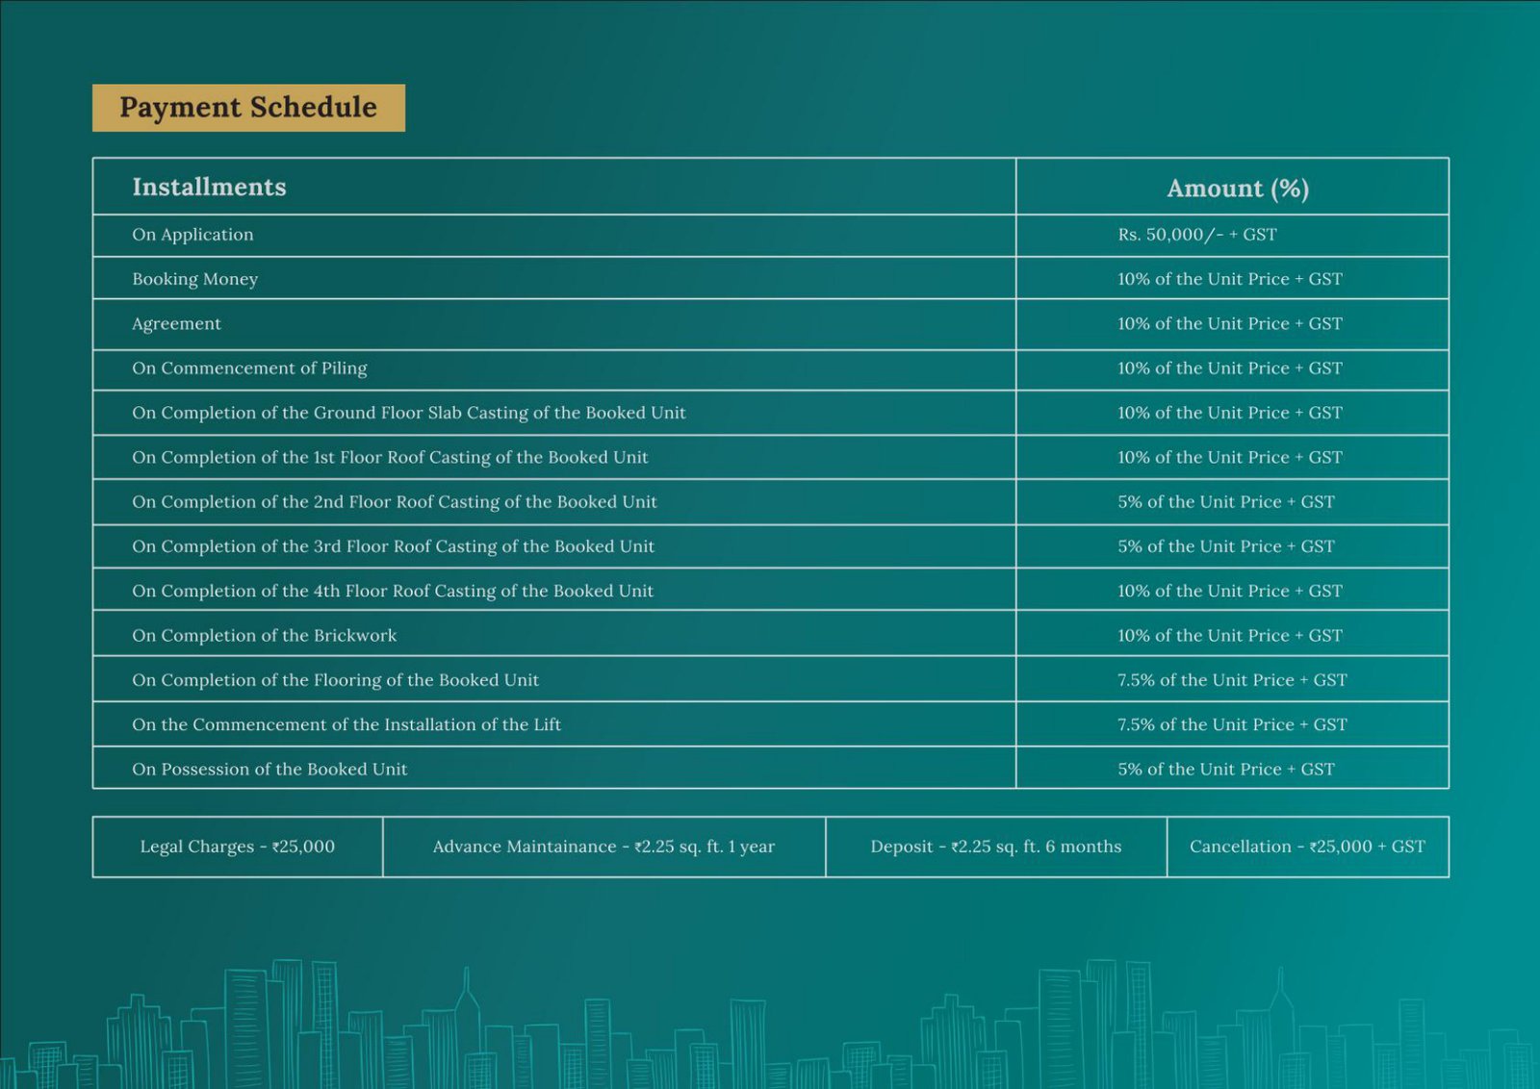The image size is (1540, 1089).
Task: Click amount for Booking Money row
Action: point(1230,279)
